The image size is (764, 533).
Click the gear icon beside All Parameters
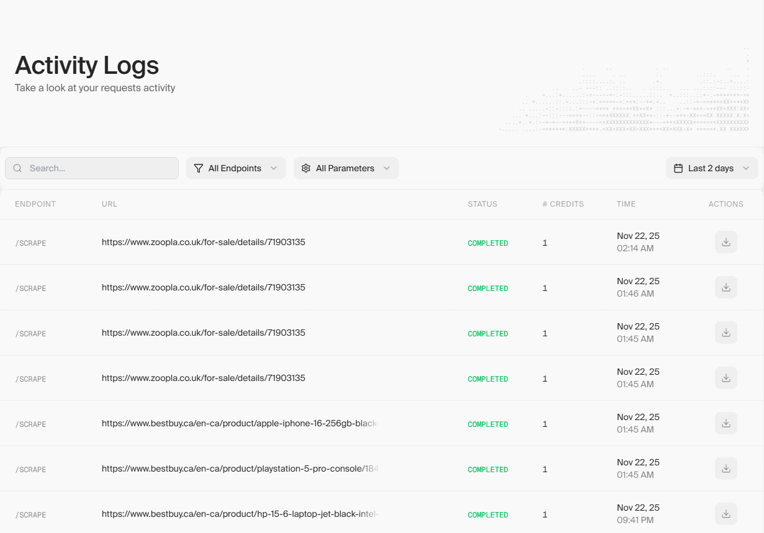pyautogui.click(x=305, y=168)
